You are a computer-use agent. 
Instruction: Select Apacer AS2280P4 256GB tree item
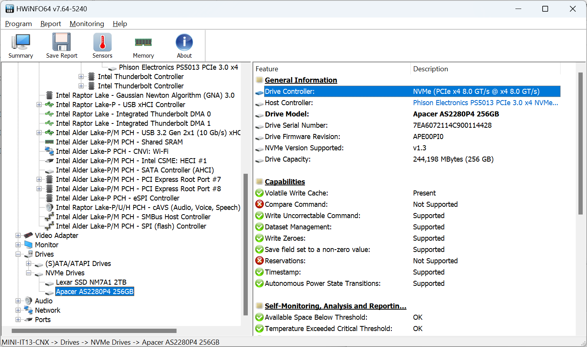[95, 291]
